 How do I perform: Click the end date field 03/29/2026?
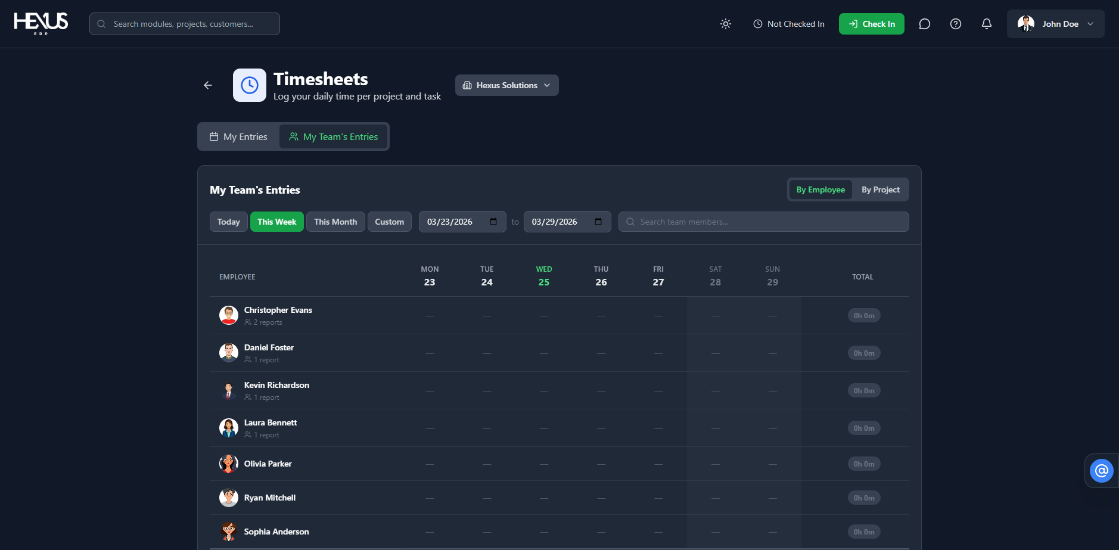click(567, 222)
